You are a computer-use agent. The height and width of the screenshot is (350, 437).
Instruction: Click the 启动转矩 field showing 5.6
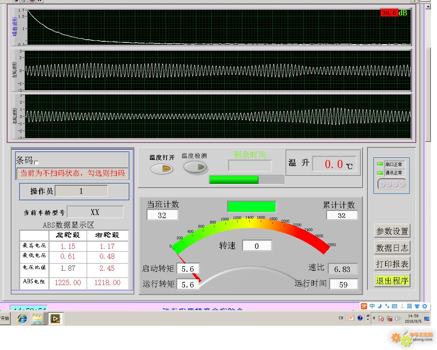(187, 269)
